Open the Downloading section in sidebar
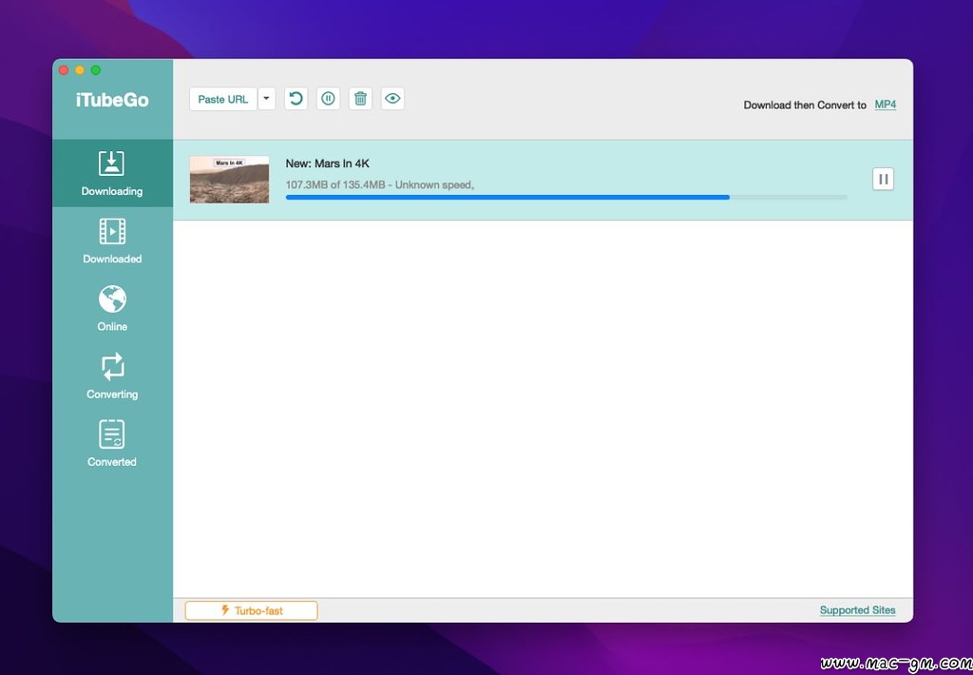The height and width of the screenshot is (675, 973). click(x=112, y=173)
